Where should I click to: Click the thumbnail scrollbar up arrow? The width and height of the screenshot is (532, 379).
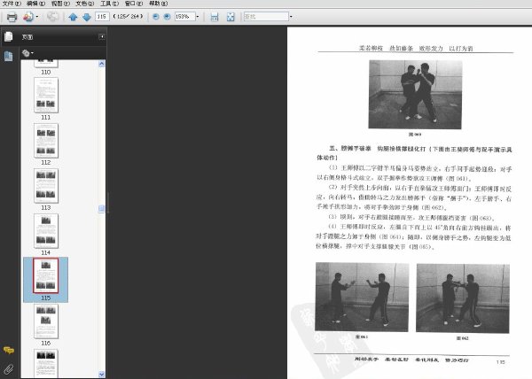point(101,64)
